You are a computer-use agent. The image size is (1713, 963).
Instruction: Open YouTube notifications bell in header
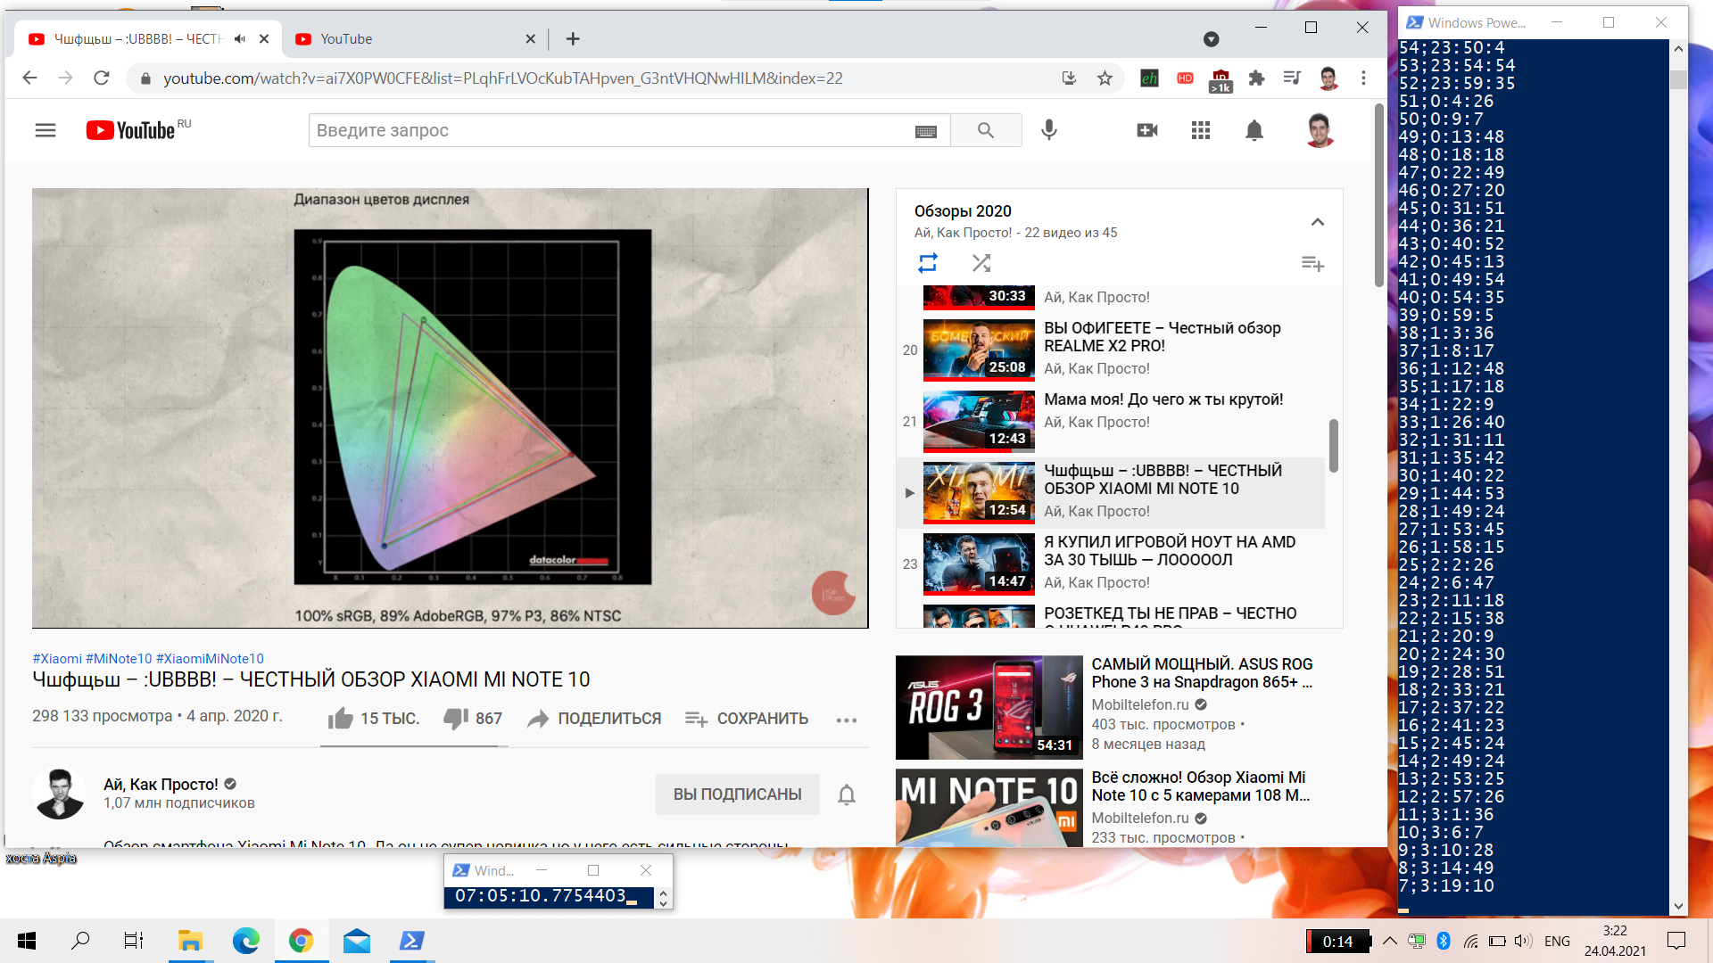1254,130
